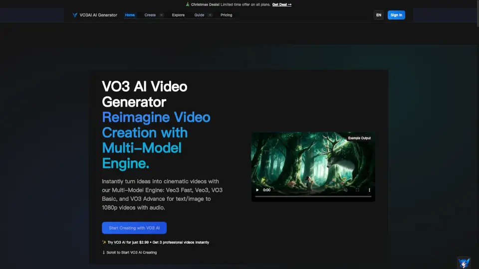The image size is (479, 269).
Task: Expand the Guide dropdown chevron
Action: [x=210, y=15]
